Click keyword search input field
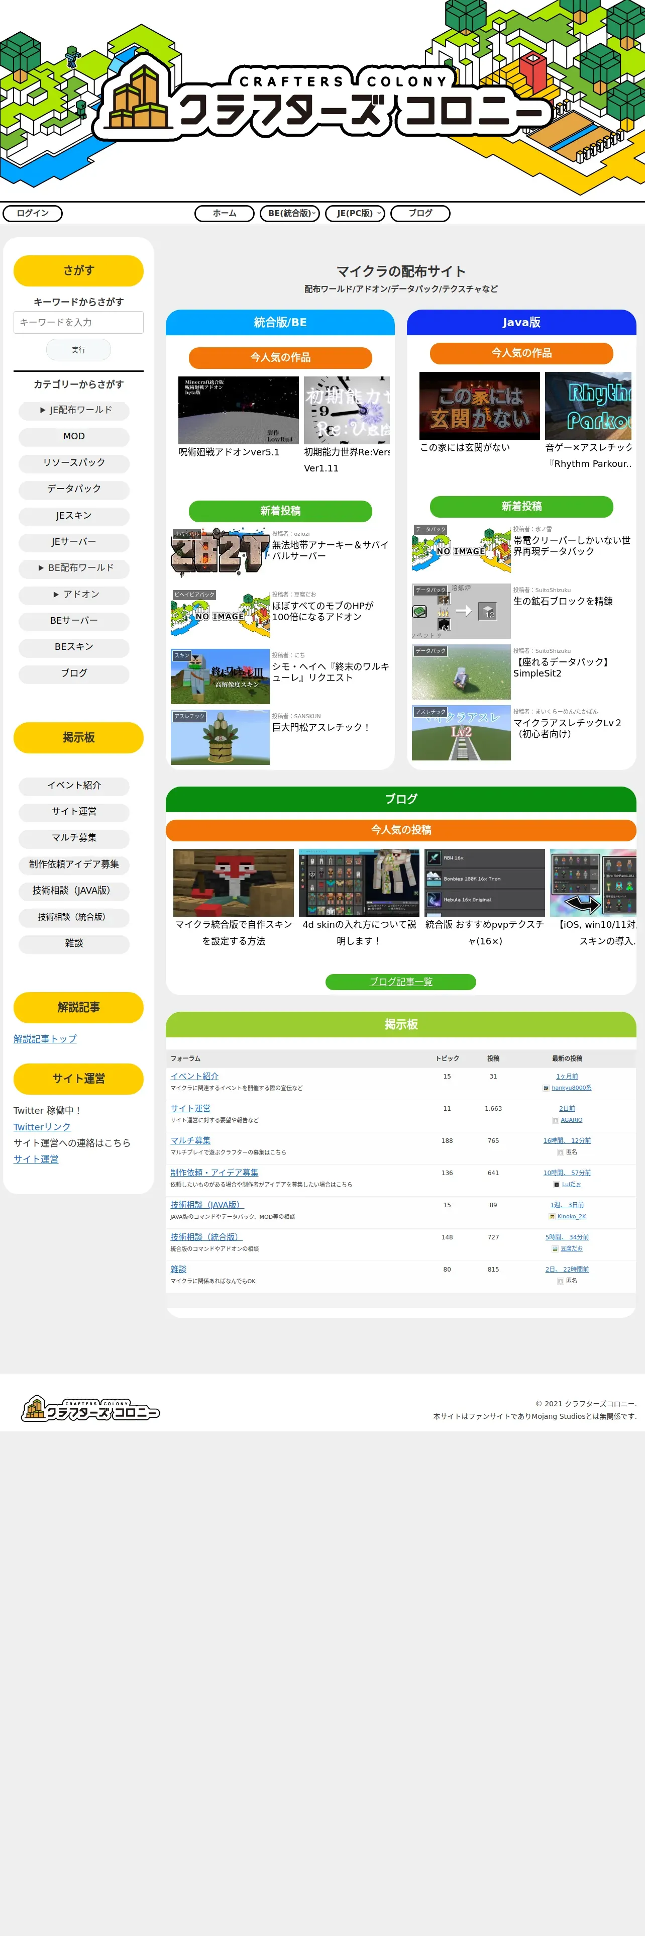The height and width of the screenshot is (1936, 645). 79,323
